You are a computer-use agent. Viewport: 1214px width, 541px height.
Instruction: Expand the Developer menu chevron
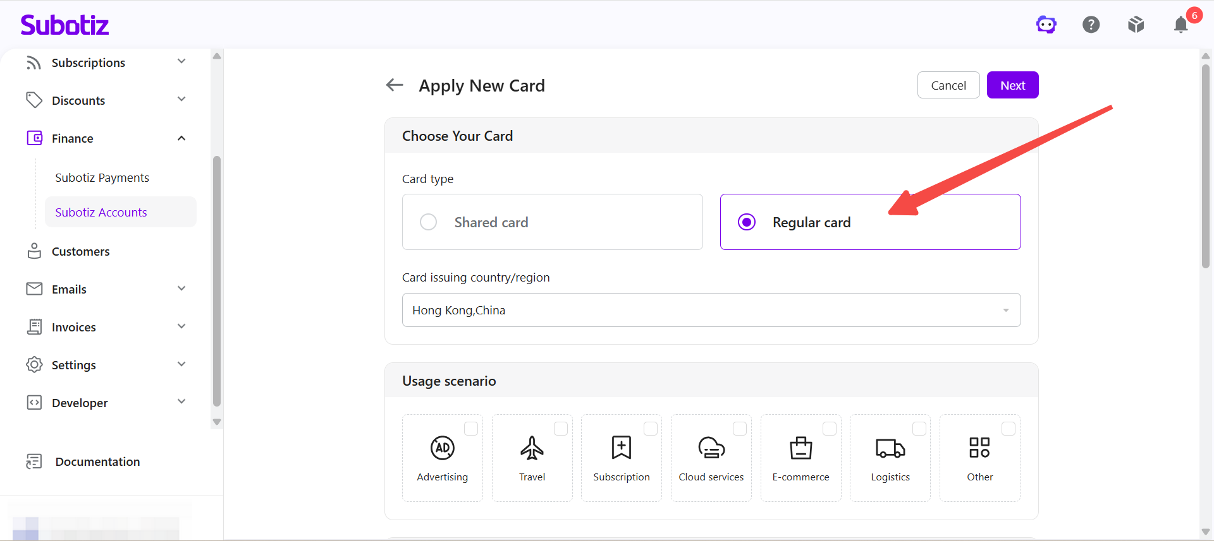point(181,401)
